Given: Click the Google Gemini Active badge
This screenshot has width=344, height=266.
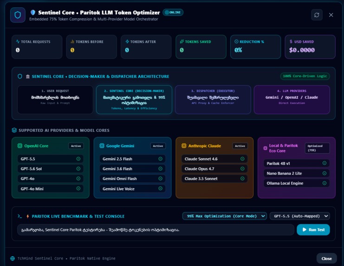Looking at the screenshot, I should pos(158,146).
